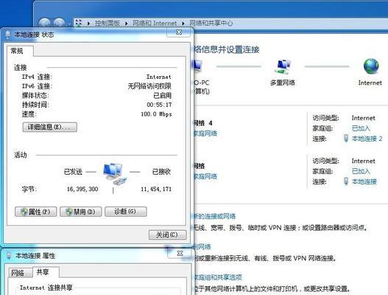Click the 关闭(C) button

(168, 235)
